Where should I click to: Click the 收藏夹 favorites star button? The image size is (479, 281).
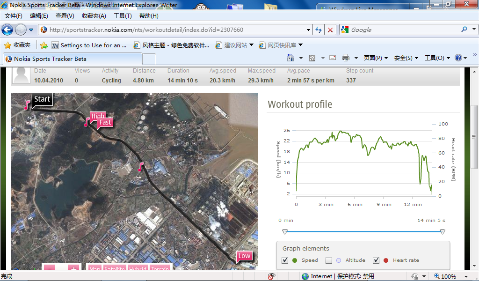(x=17, y=45)
